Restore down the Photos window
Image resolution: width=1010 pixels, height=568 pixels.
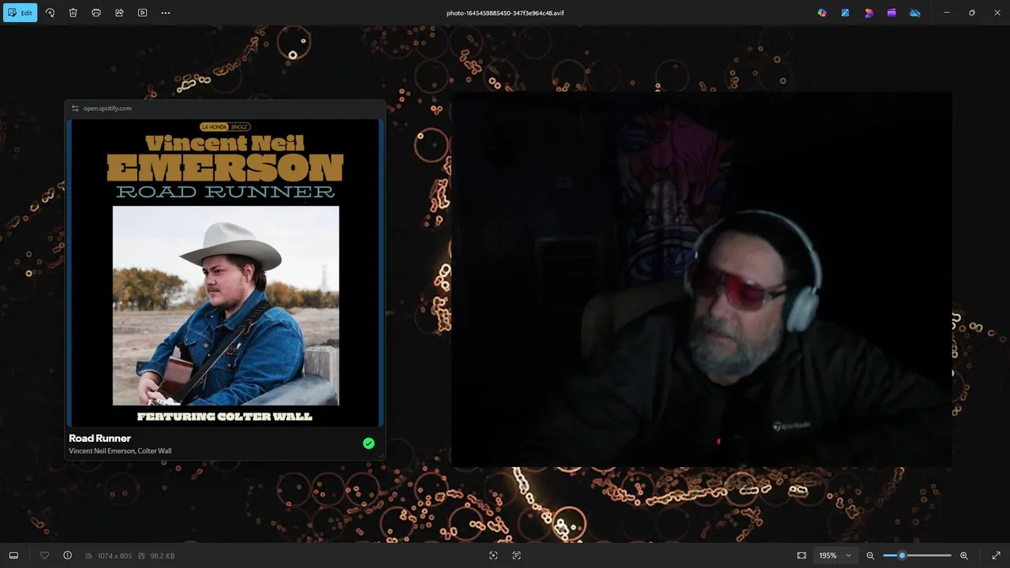[x=972, y=13]
